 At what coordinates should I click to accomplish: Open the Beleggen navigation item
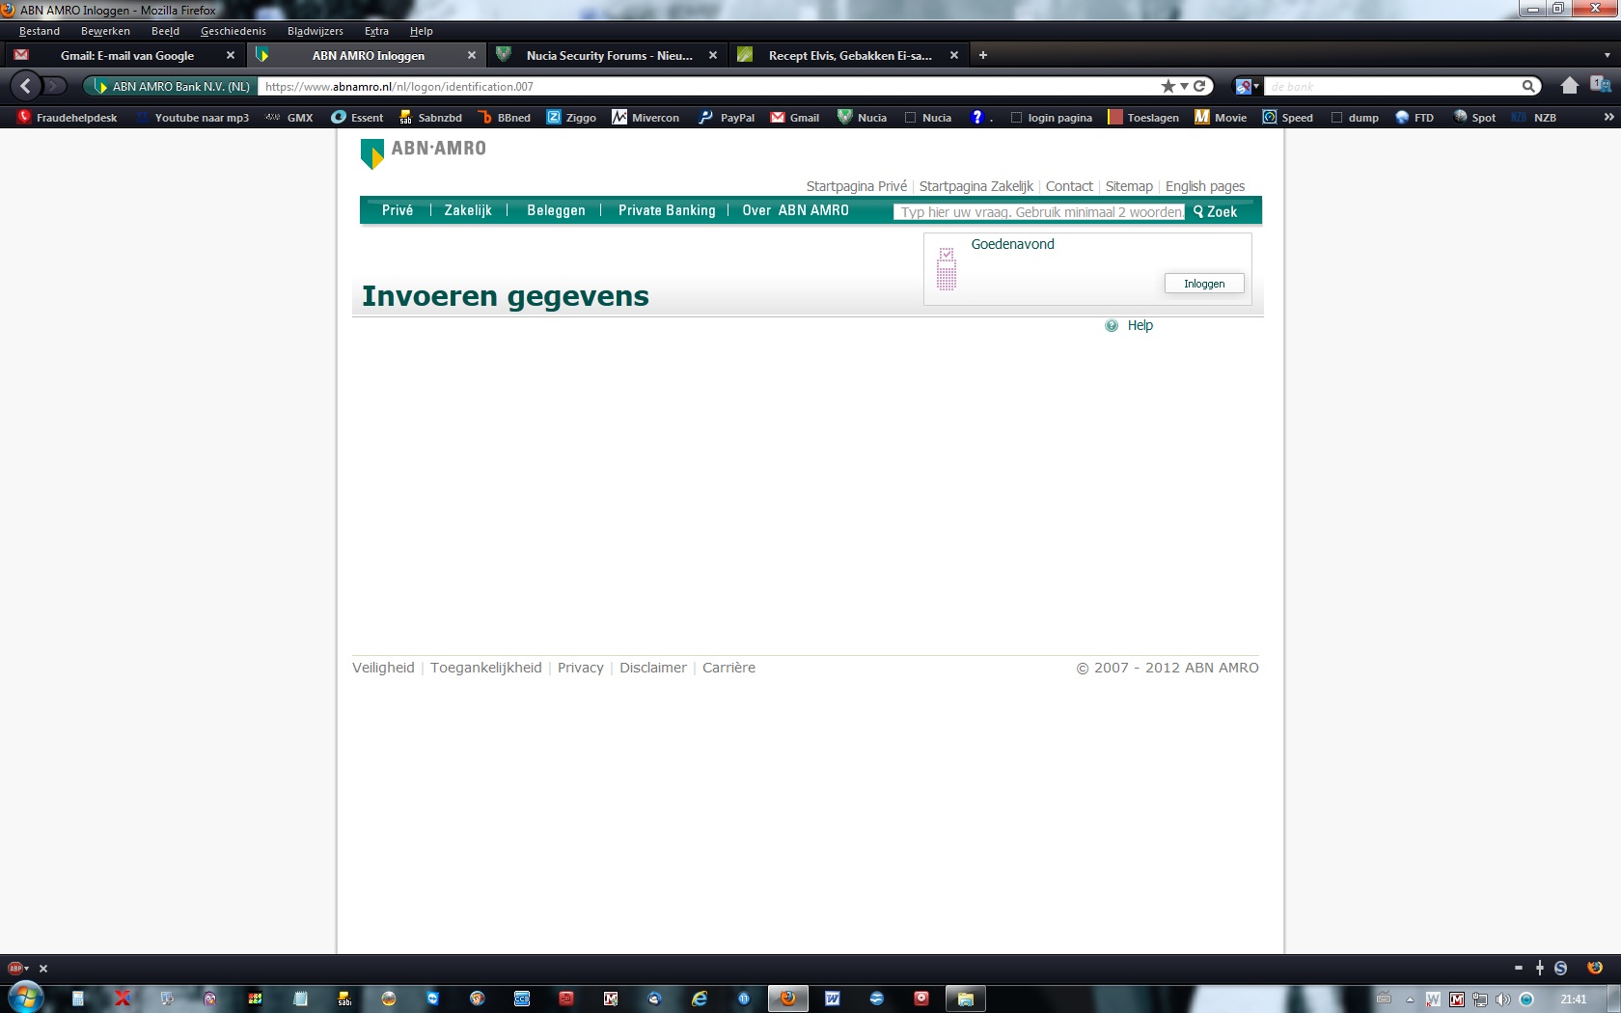coord(556,210)
